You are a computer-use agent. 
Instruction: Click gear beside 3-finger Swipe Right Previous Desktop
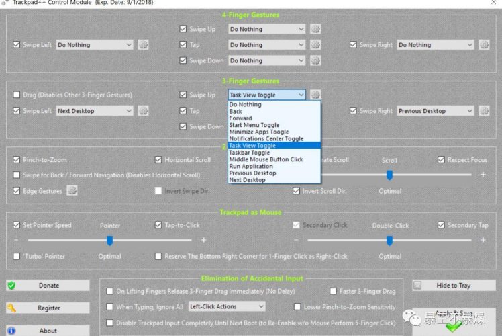tap(484, 111)
